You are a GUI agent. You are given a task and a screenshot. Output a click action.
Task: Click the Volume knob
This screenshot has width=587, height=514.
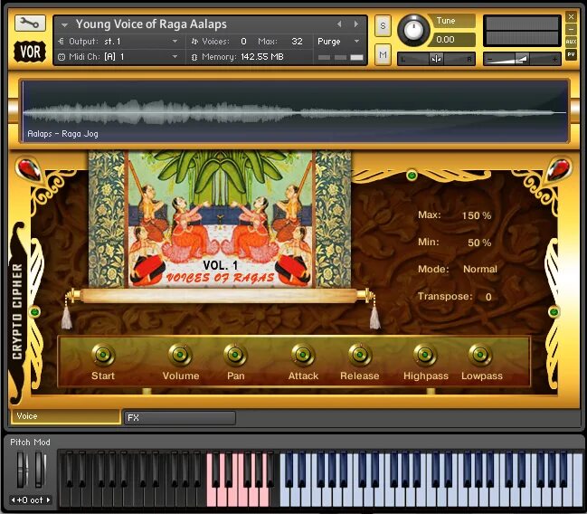point(180,355)
